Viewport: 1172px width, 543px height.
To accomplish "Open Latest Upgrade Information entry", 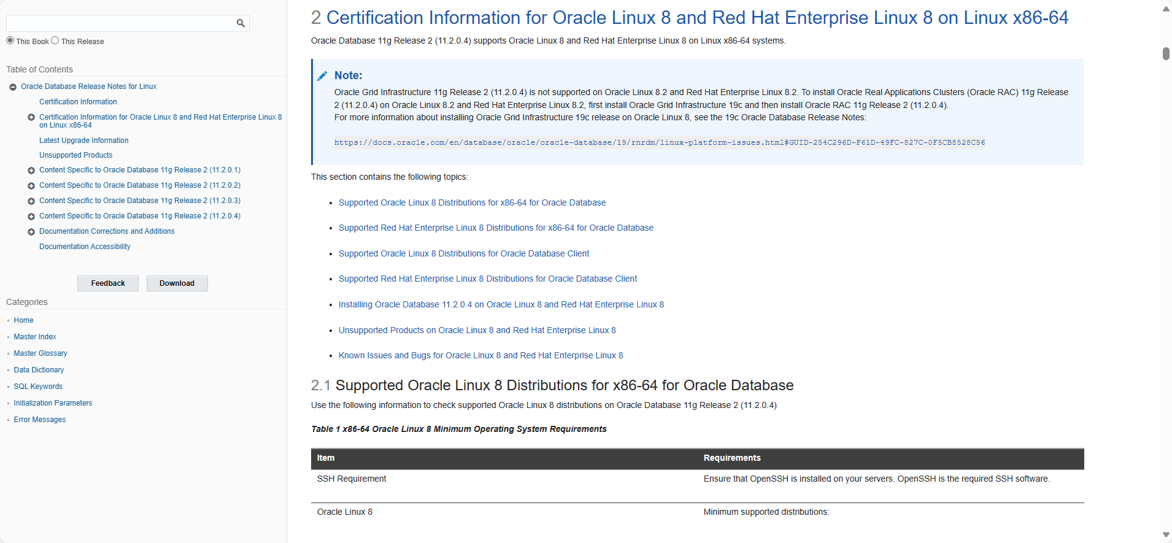I will (83, 141).
